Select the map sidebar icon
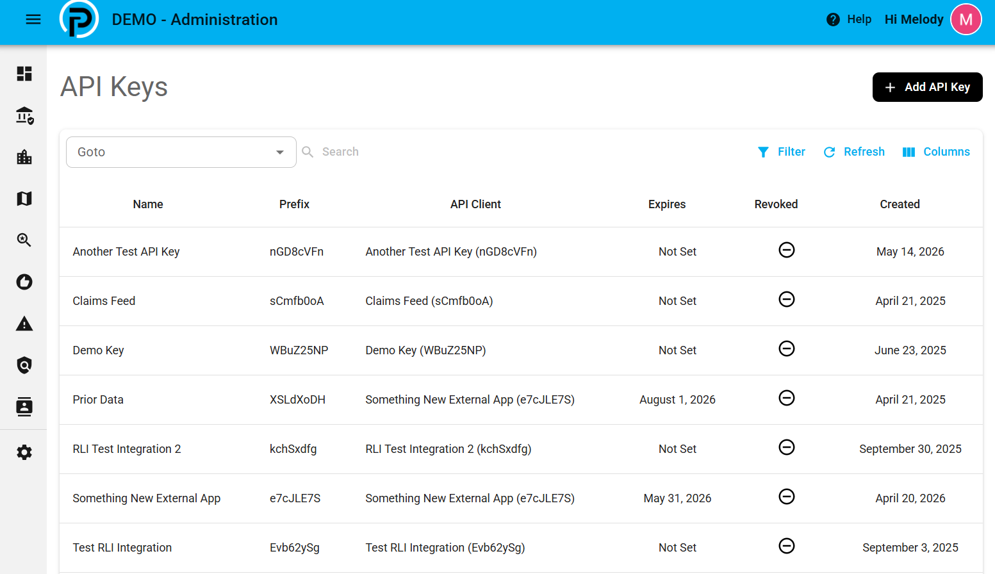Image resolution: width=995 pixels, height=574 pixels. coord(24,199)
